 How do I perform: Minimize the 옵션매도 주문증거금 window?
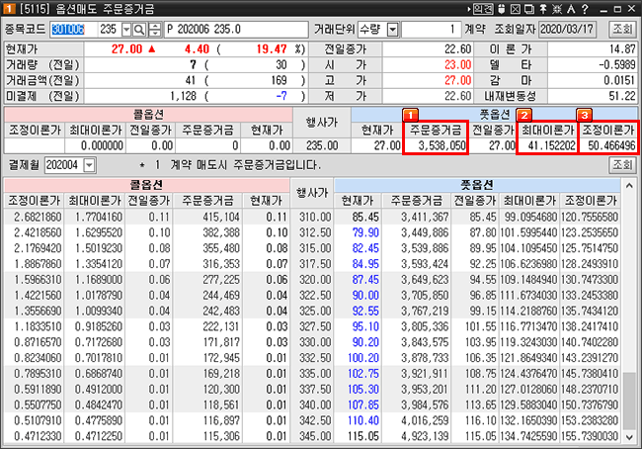(603, 10)
